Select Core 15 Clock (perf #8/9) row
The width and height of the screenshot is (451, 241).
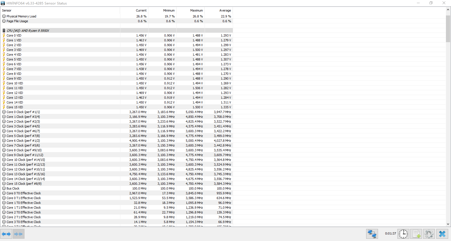pos(116,183)
